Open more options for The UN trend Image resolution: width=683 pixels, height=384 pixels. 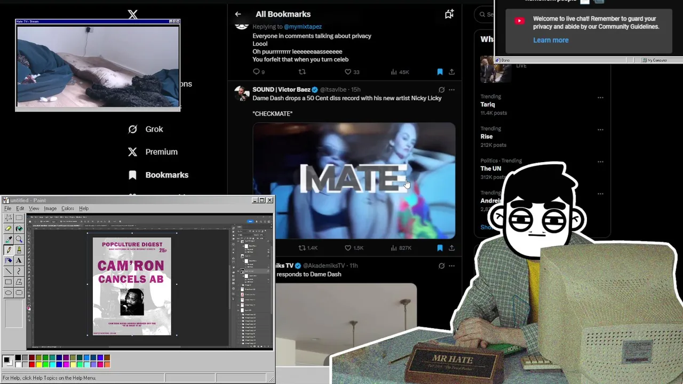pos(600,162)
